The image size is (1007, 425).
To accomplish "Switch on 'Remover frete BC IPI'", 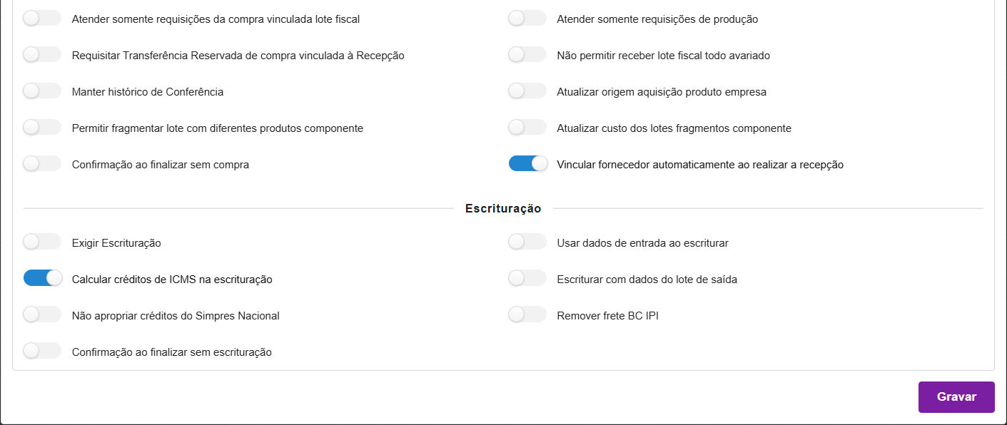I will tap(527, 315).
